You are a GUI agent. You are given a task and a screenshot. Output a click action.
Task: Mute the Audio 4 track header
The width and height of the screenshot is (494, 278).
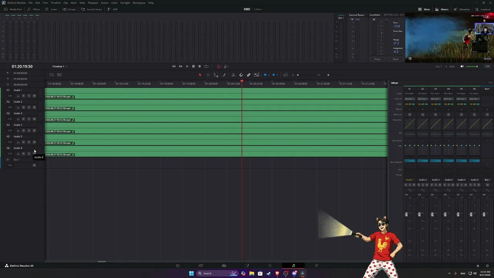(34, 131)
